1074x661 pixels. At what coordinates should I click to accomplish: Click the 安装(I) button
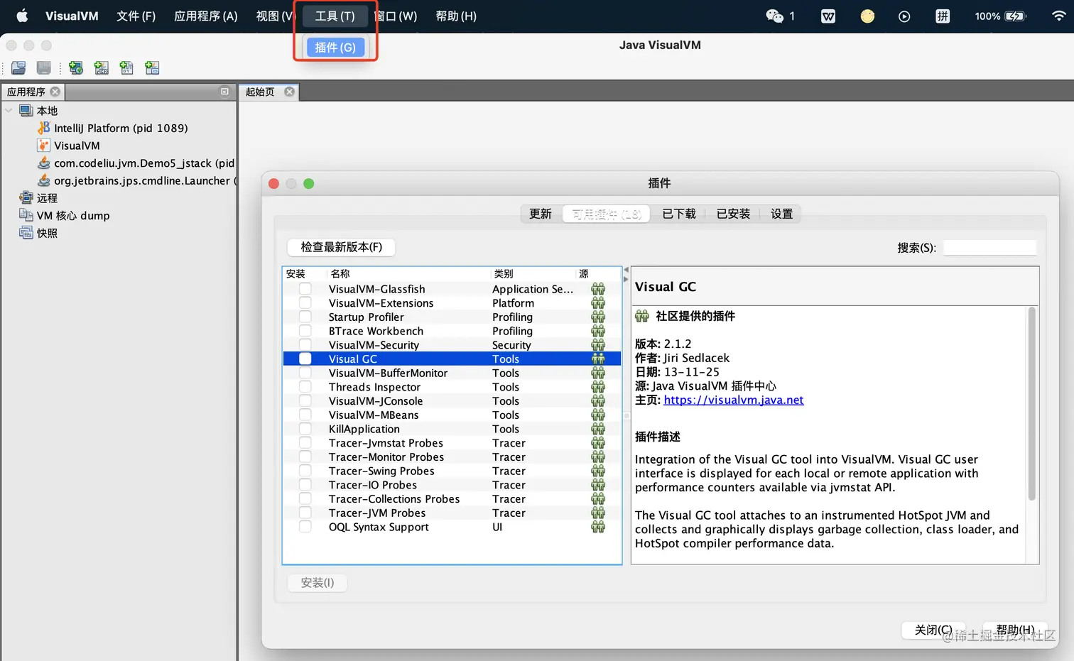318,582
